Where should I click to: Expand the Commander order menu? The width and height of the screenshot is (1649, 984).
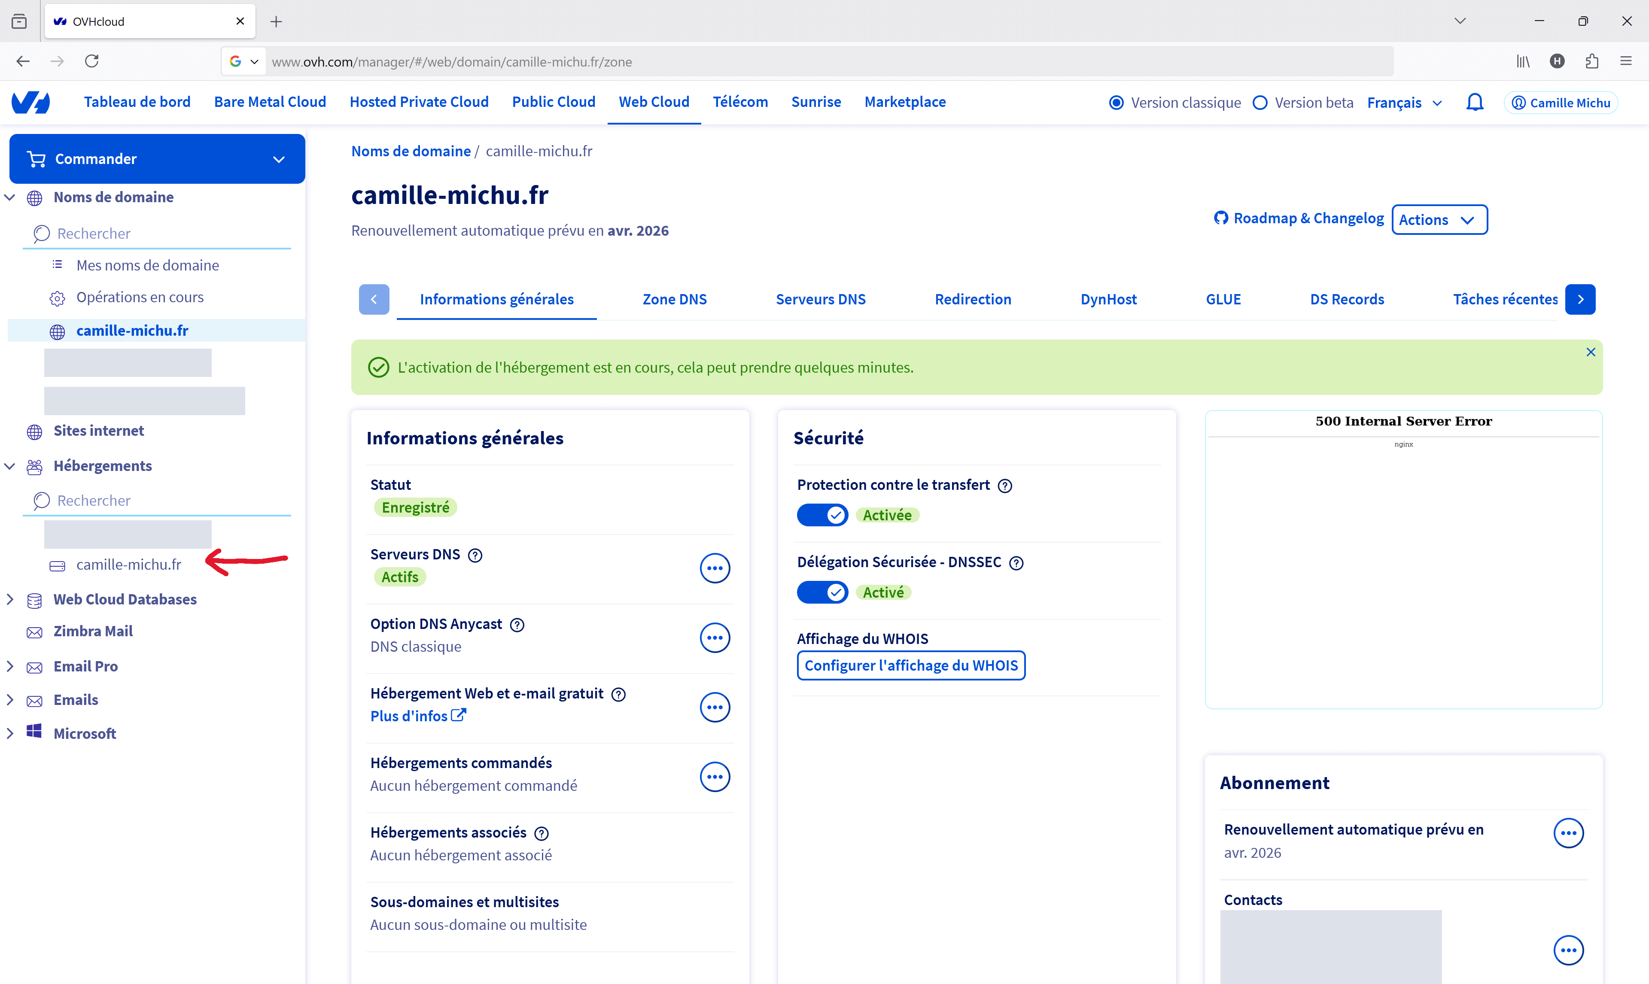(x=157, y=159)
